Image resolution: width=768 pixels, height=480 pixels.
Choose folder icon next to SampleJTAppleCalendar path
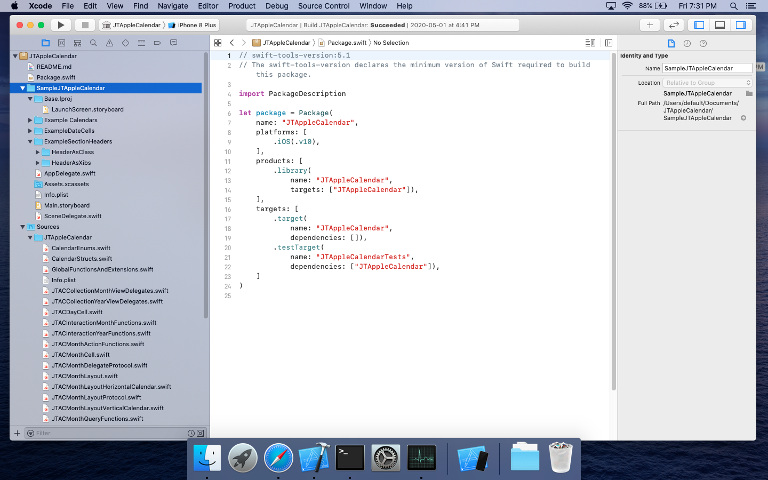tap(749, 93)
